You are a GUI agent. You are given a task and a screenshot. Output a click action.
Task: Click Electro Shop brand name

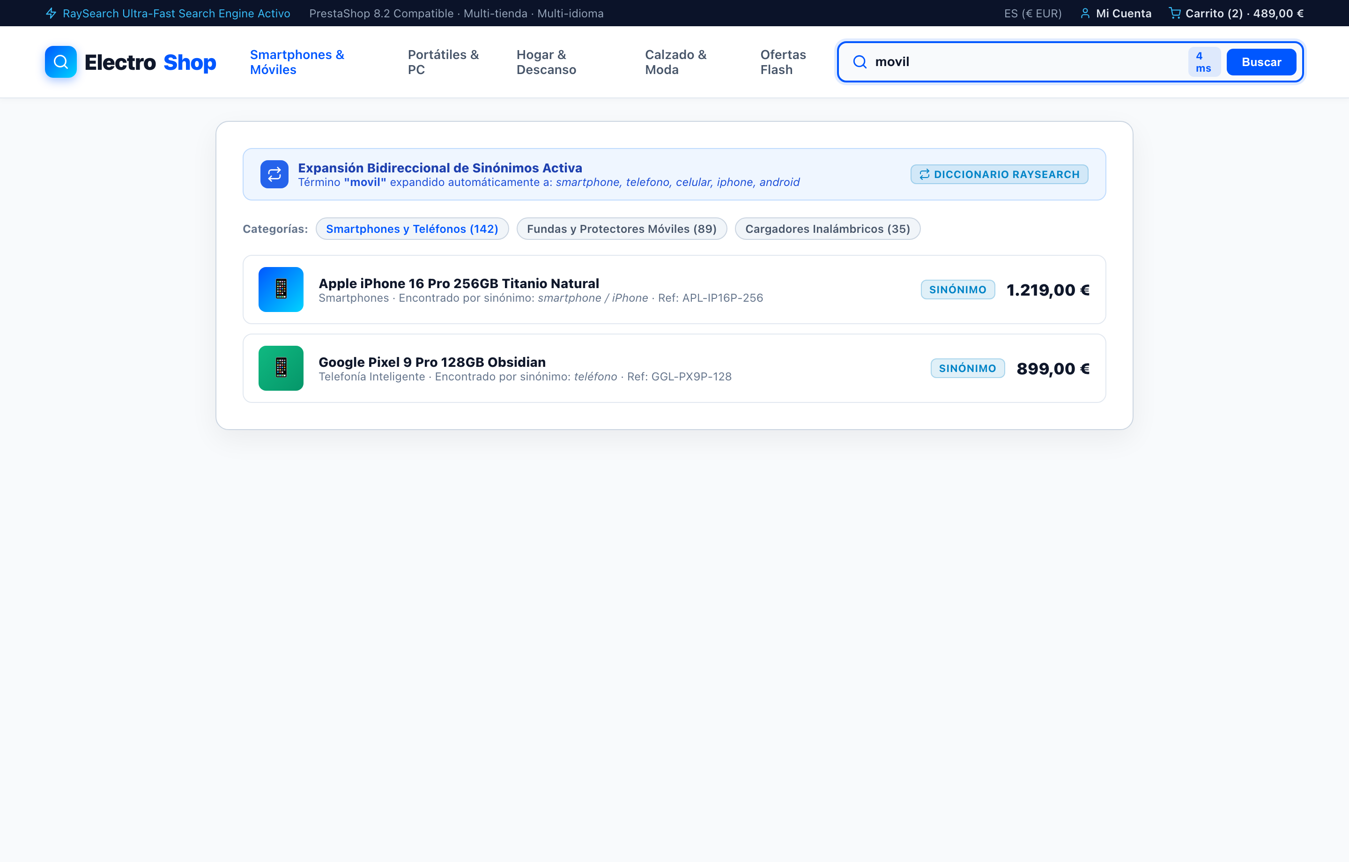click(150, 62)
